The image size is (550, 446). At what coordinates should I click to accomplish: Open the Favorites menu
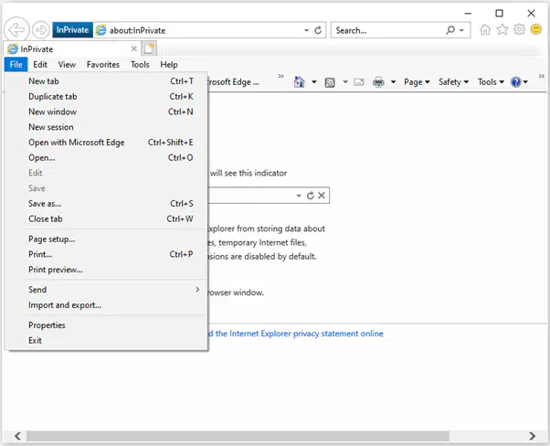[x=102, y=65]
